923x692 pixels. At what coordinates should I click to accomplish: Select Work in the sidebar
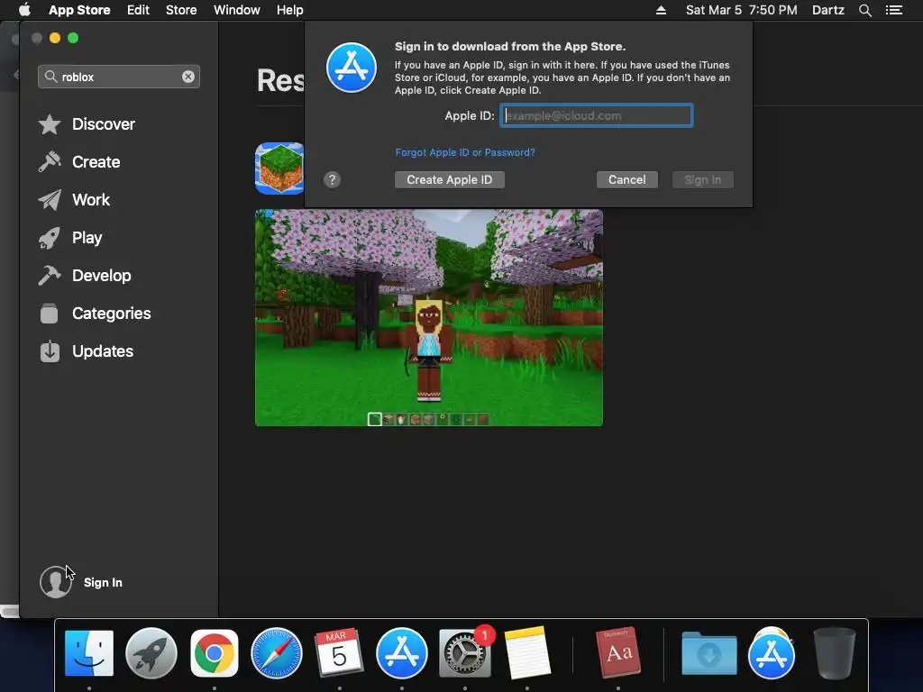[91, 200]
